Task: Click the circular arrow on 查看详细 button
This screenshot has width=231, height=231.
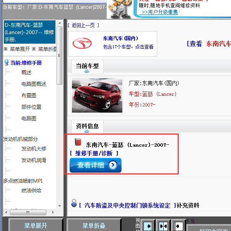Action: pyautogui.click(x=113, y=165)
